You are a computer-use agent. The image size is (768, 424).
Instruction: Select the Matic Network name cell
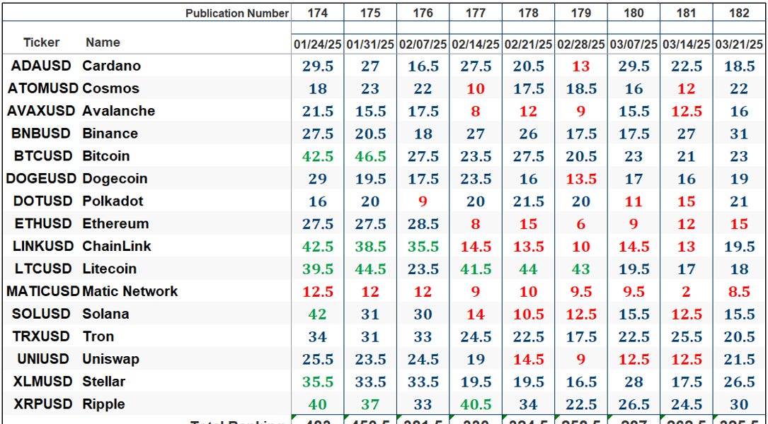pyautogui.click(x=130, y=291)
